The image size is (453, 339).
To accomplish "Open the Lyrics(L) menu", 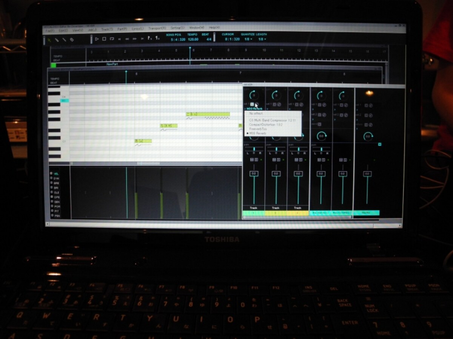I will click(x=137, y=29).
